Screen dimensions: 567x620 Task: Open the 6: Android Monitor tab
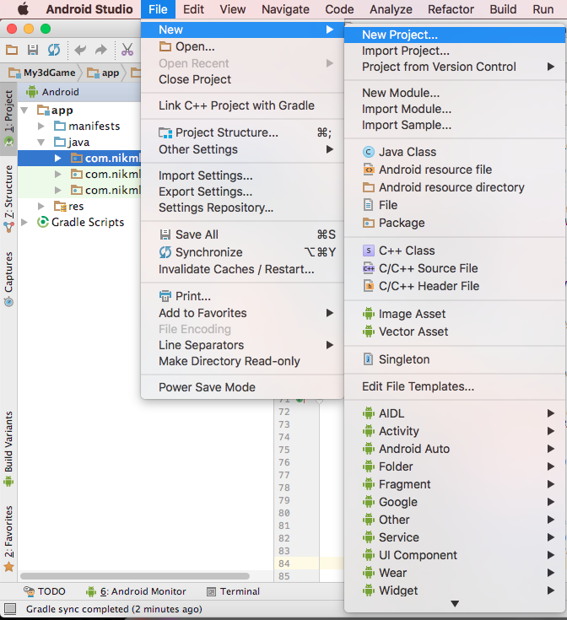click(x=136, y=591)
